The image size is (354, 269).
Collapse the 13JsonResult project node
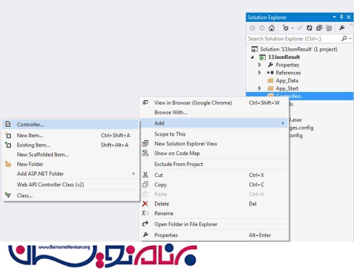[252, 57]
